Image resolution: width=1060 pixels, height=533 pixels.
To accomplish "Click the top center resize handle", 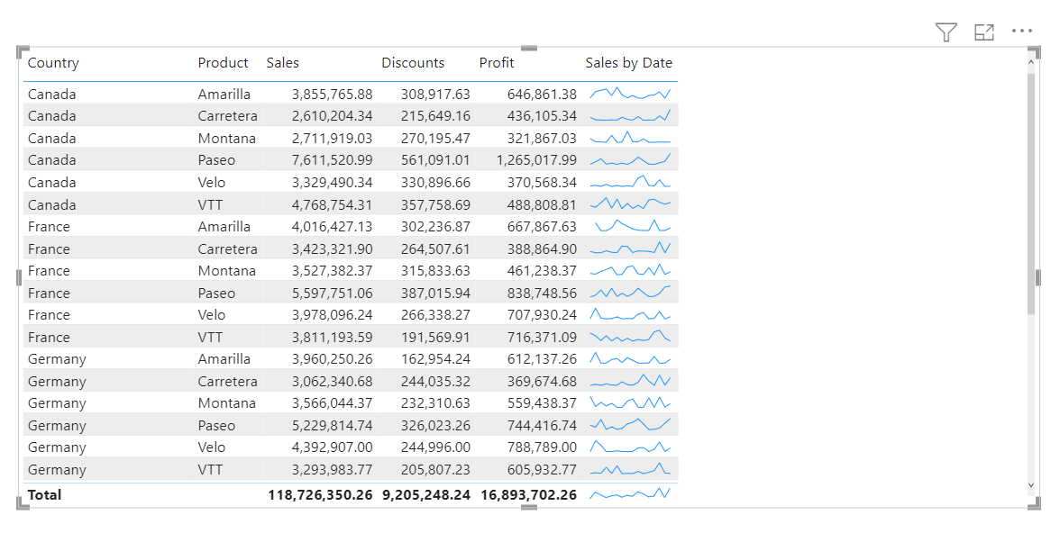I will point(529,49).
